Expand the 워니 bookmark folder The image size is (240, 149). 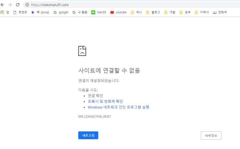pos(136,12)
